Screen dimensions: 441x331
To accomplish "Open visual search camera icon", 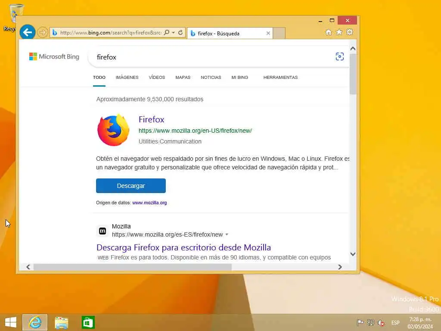I will coord(339,56).
